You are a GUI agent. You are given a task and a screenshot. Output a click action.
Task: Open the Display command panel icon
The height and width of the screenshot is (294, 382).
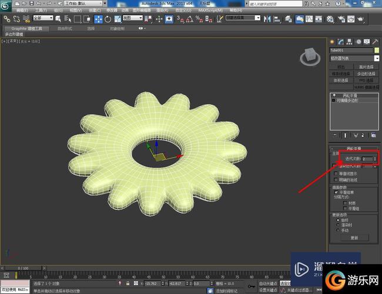click(x=367, y=42)
